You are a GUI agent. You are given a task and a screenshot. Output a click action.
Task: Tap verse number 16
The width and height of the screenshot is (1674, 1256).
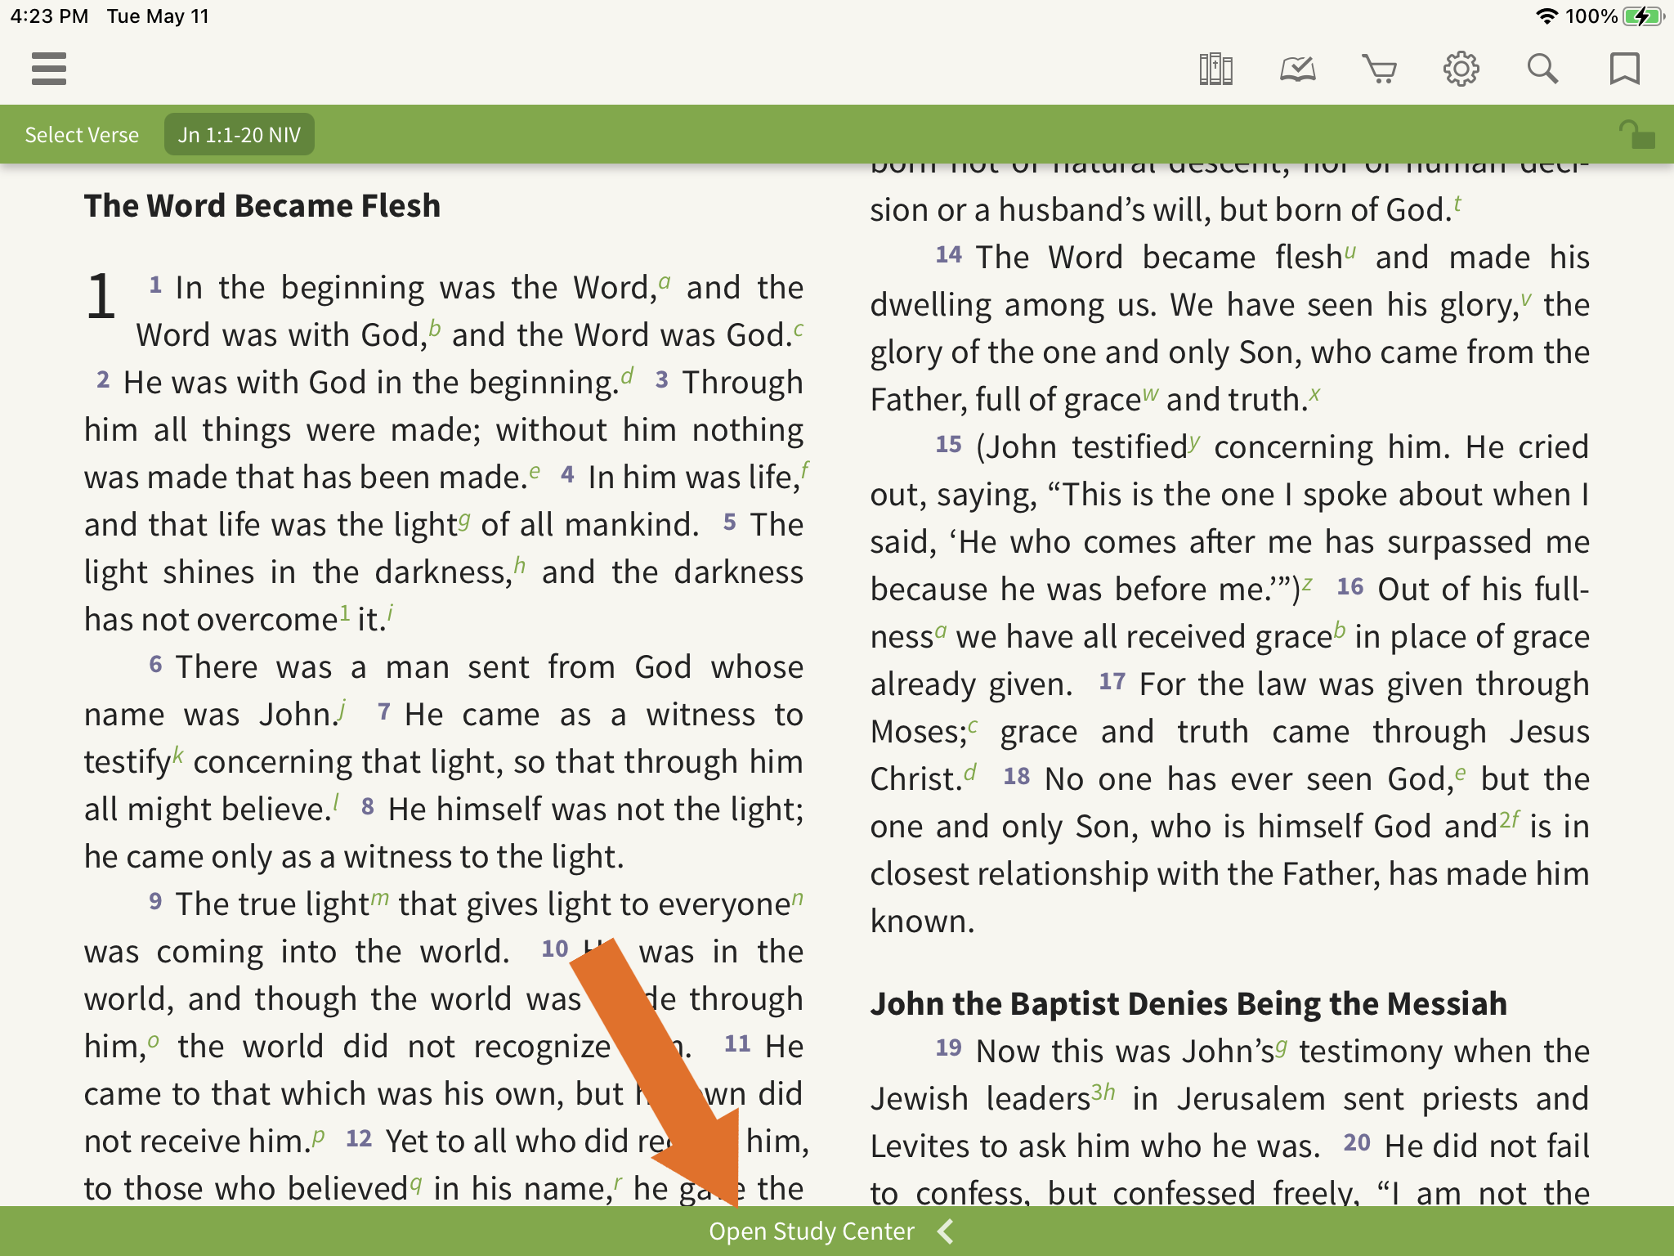pos(1350,586)
